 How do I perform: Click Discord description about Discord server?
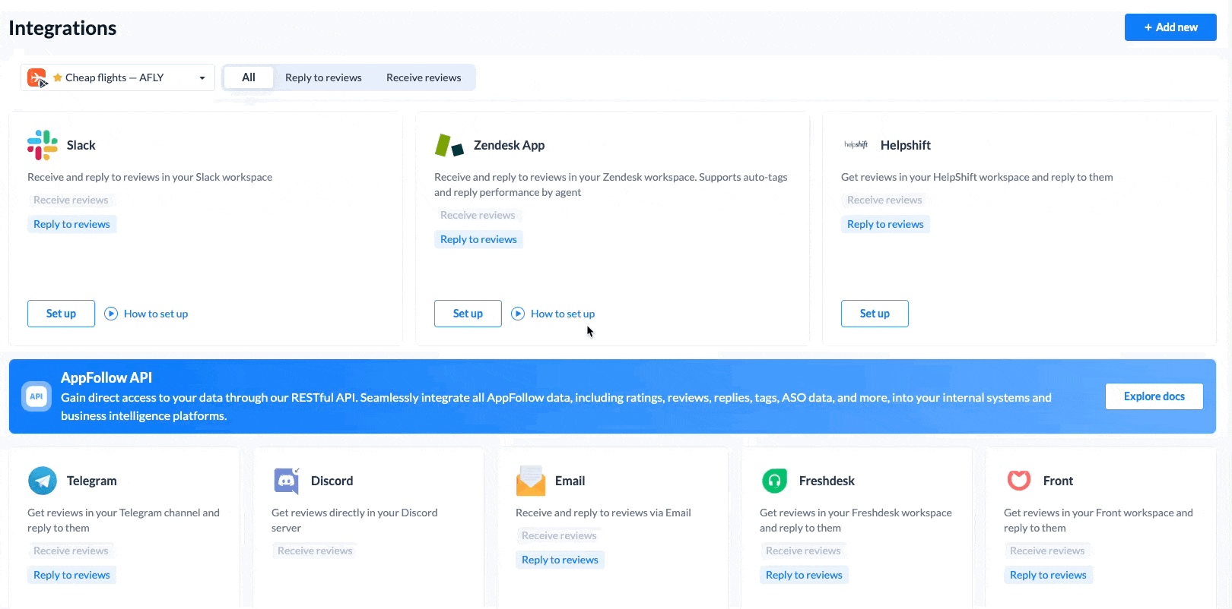354,520
